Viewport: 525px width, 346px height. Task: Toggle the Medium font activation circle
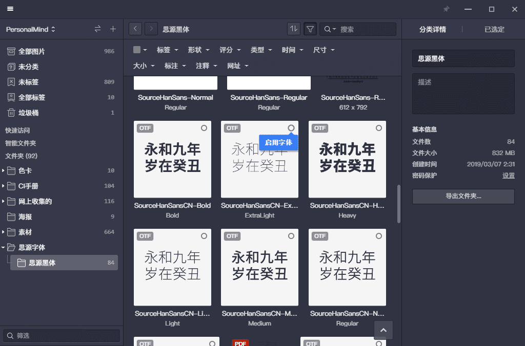pos(291,236)
